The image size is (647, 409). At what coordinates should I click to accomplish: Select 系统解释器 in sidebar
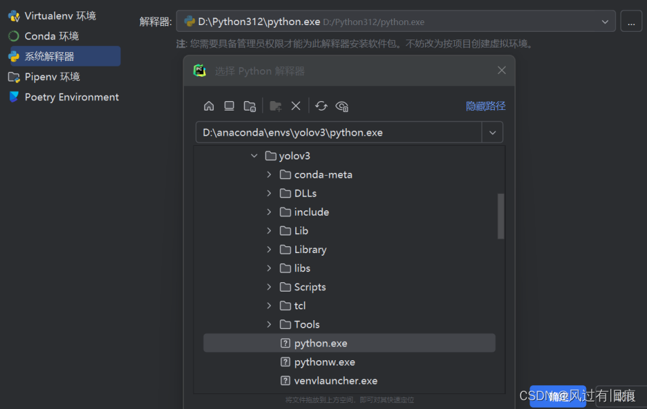(64, 56)
